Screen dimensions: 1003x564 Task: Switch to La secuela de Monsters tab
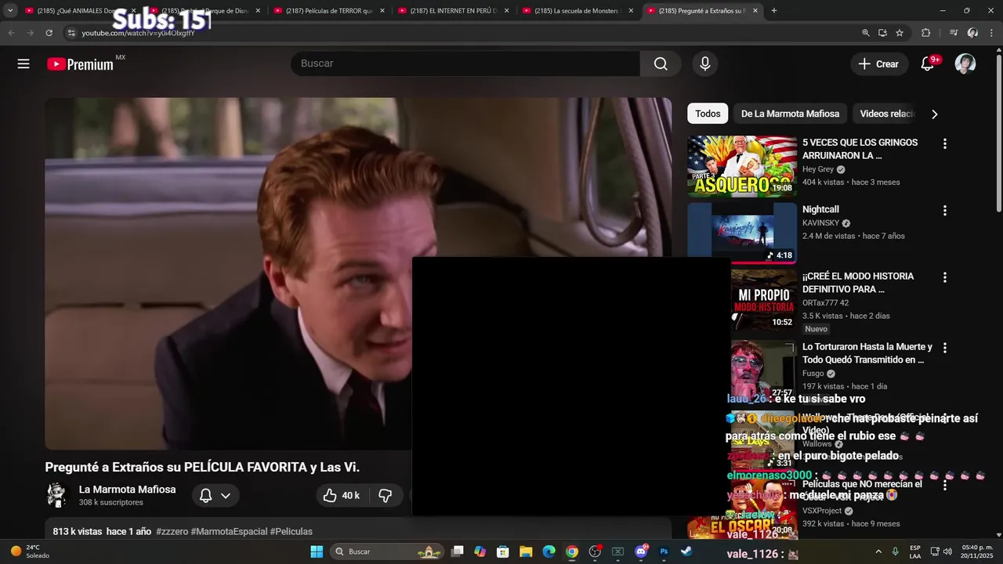(x=577, y=11)
